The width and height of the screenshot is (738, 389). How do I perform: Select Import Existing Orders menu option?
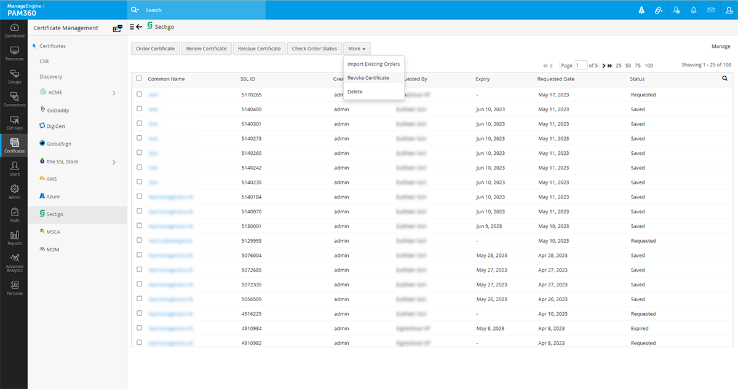click(x=373, y=64)
